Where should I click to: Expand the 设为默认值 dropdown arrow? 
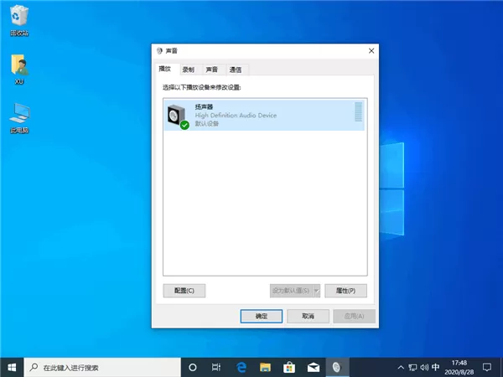(317, 291)
